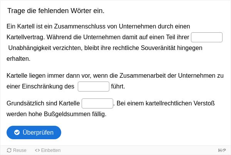The width and height of the screenshot is (231, 155).
Task: Focus the blank after 'Einschränkung des'
Action: 94,87
